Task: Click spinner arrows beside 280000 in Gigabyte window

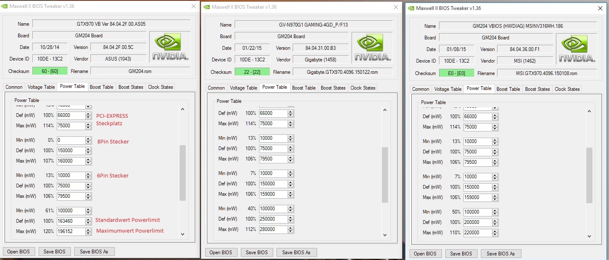Action: 291,229
